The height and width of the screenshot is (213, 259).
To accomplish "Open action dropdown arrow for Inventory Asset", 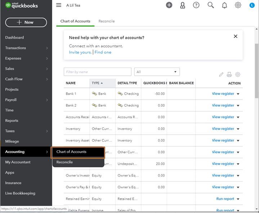I will [238, 141].
